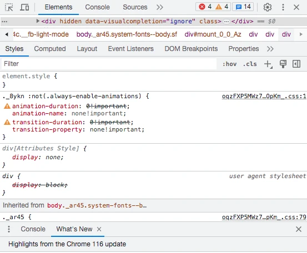This screenshot has width=307, height=253.
Task: Toggle the computed styles sidebar icon
Action: [296, 64]
